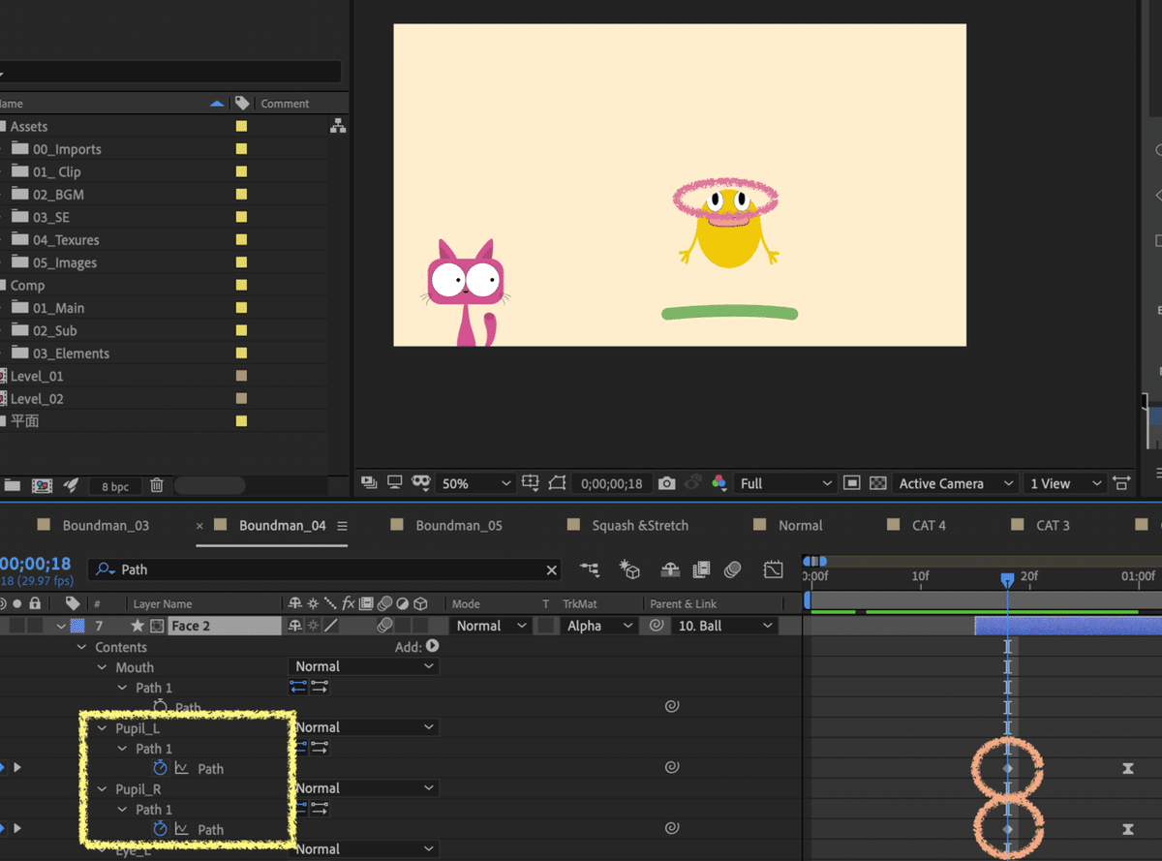The width and height of the screenshot is (1162, 861).
Task: Click the timeline search field containing Path
Action: click(324, 570)
